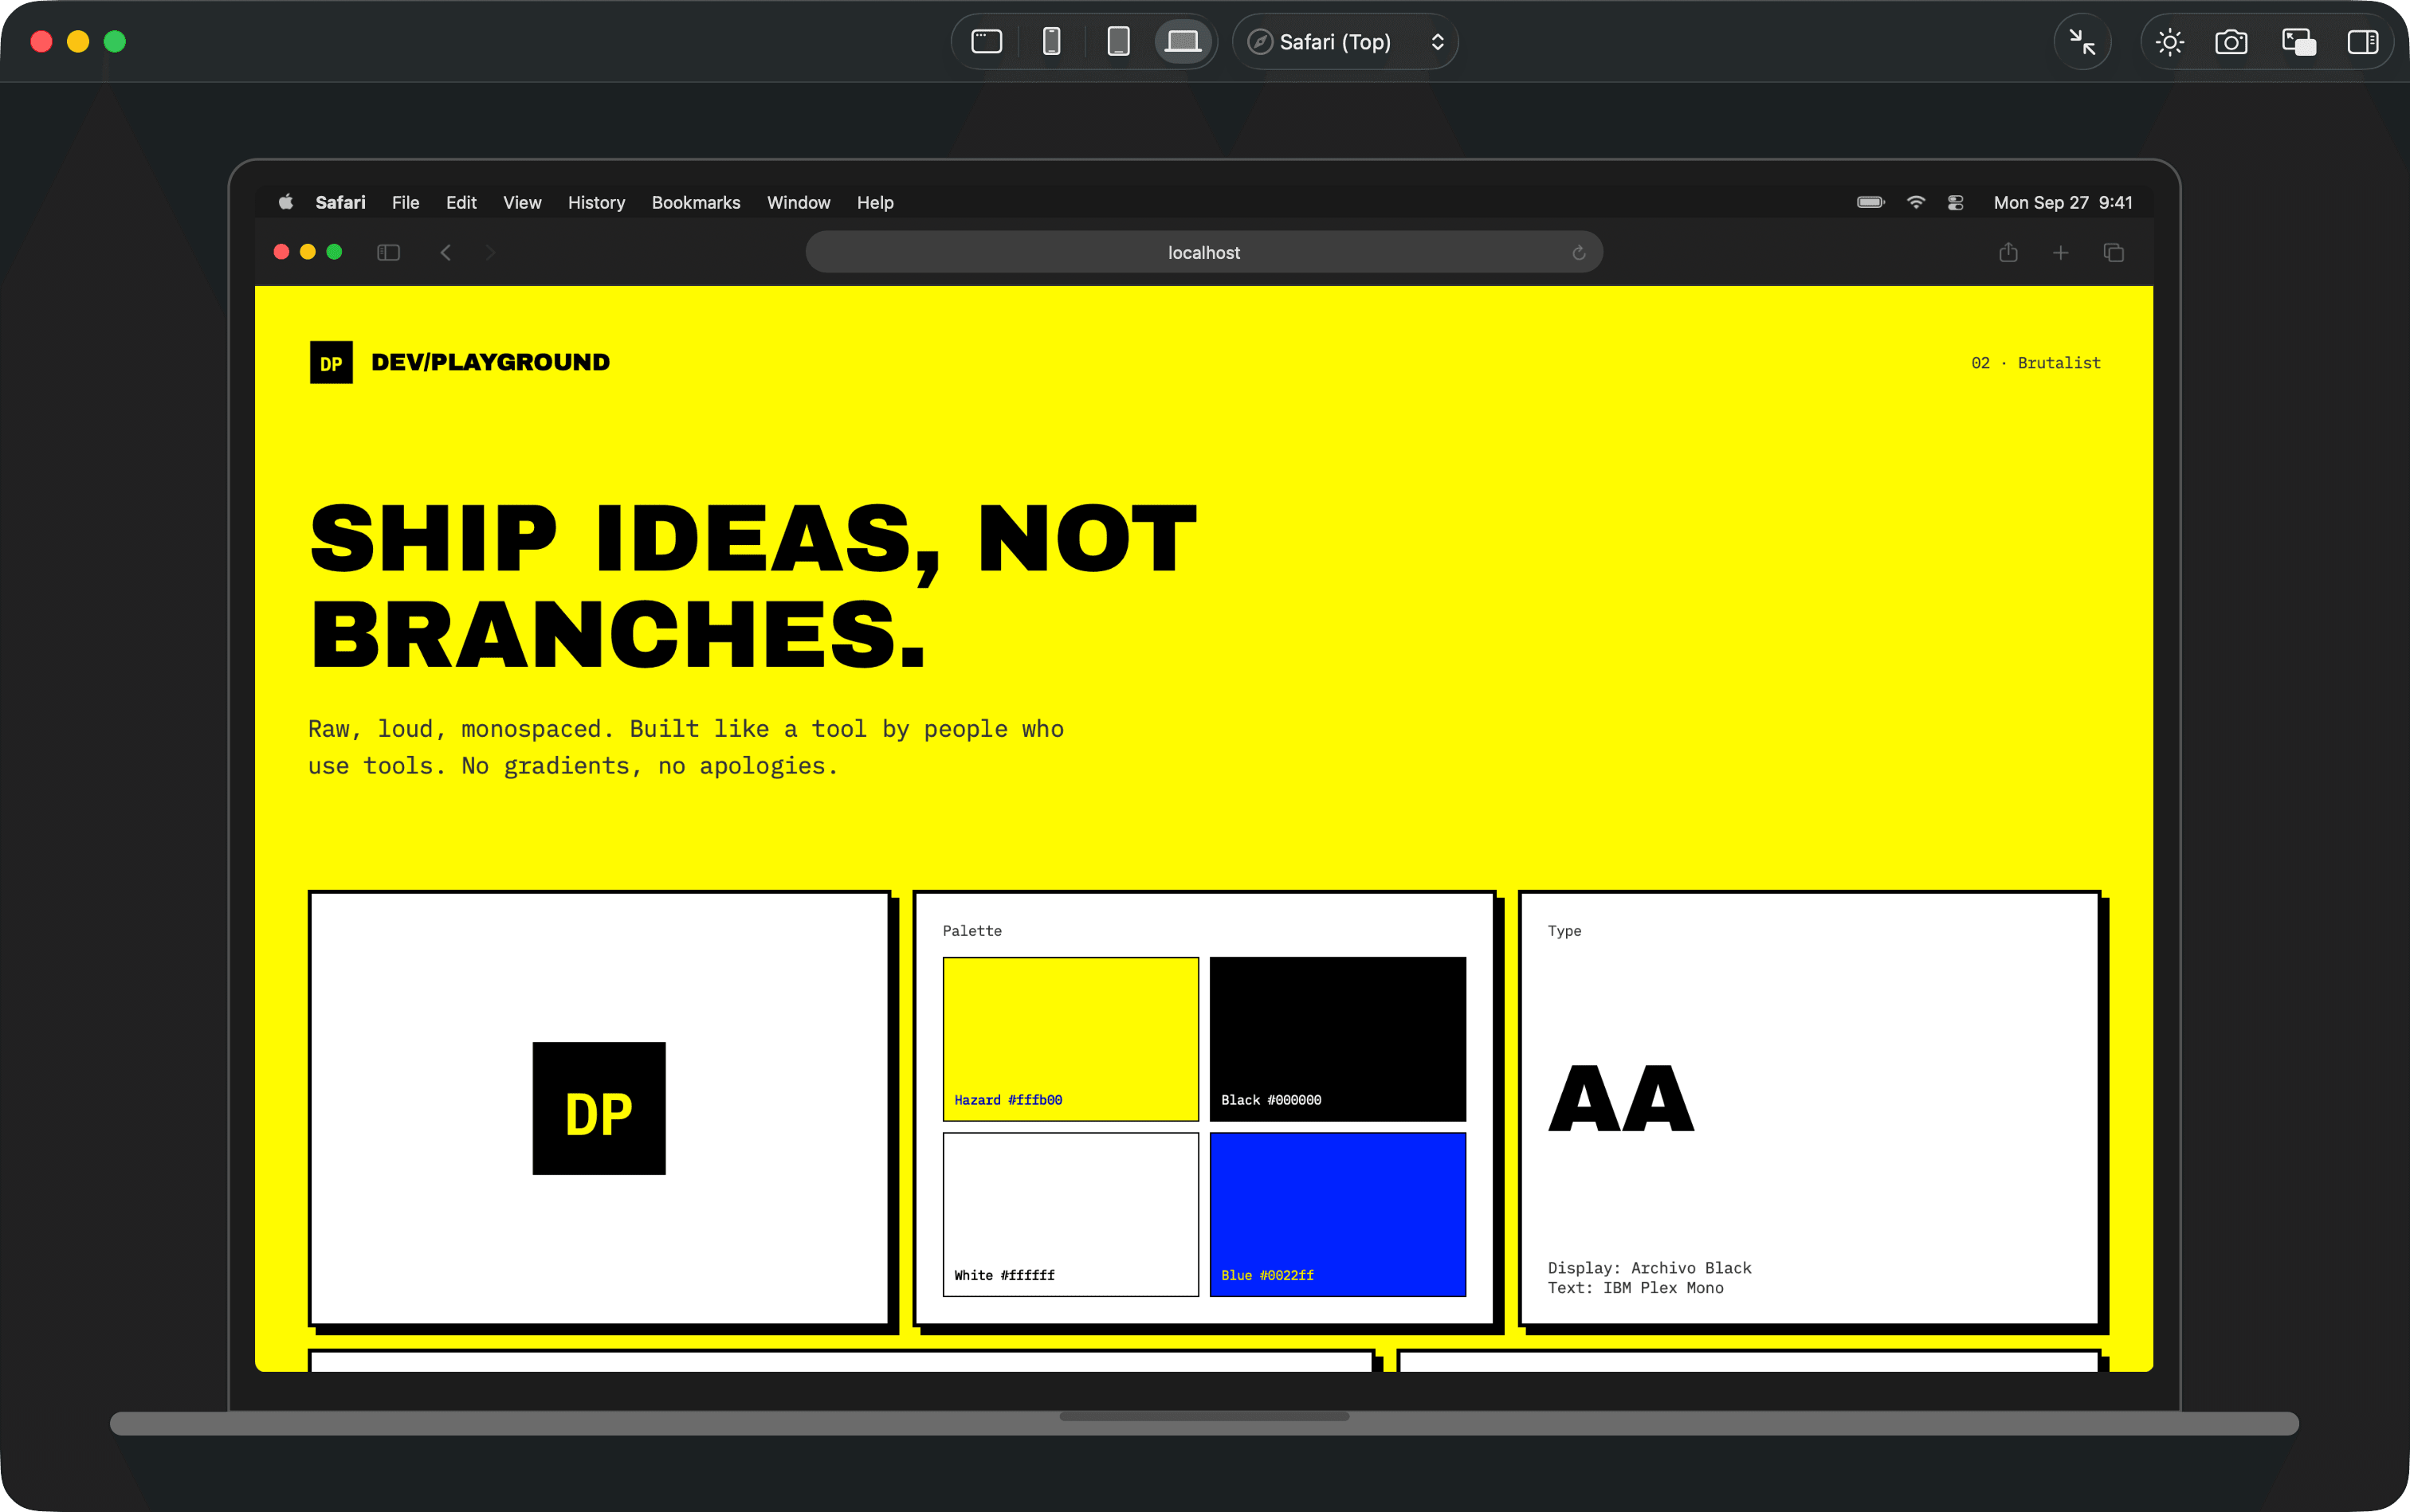The image size is (2410, 1512).
Task: Switch to phone device preview
Action: coord(1051,41)
